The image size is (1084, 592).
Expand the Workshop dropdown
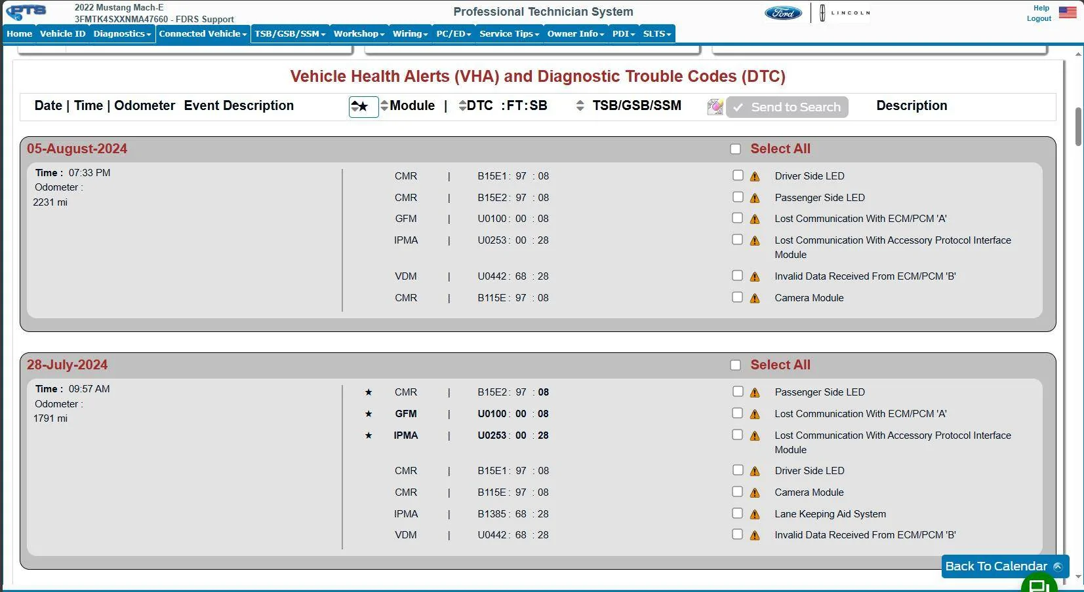coord(359,34)
